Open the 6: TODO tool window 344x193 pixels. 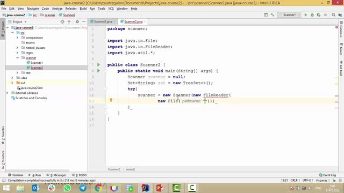coord(79,175)
